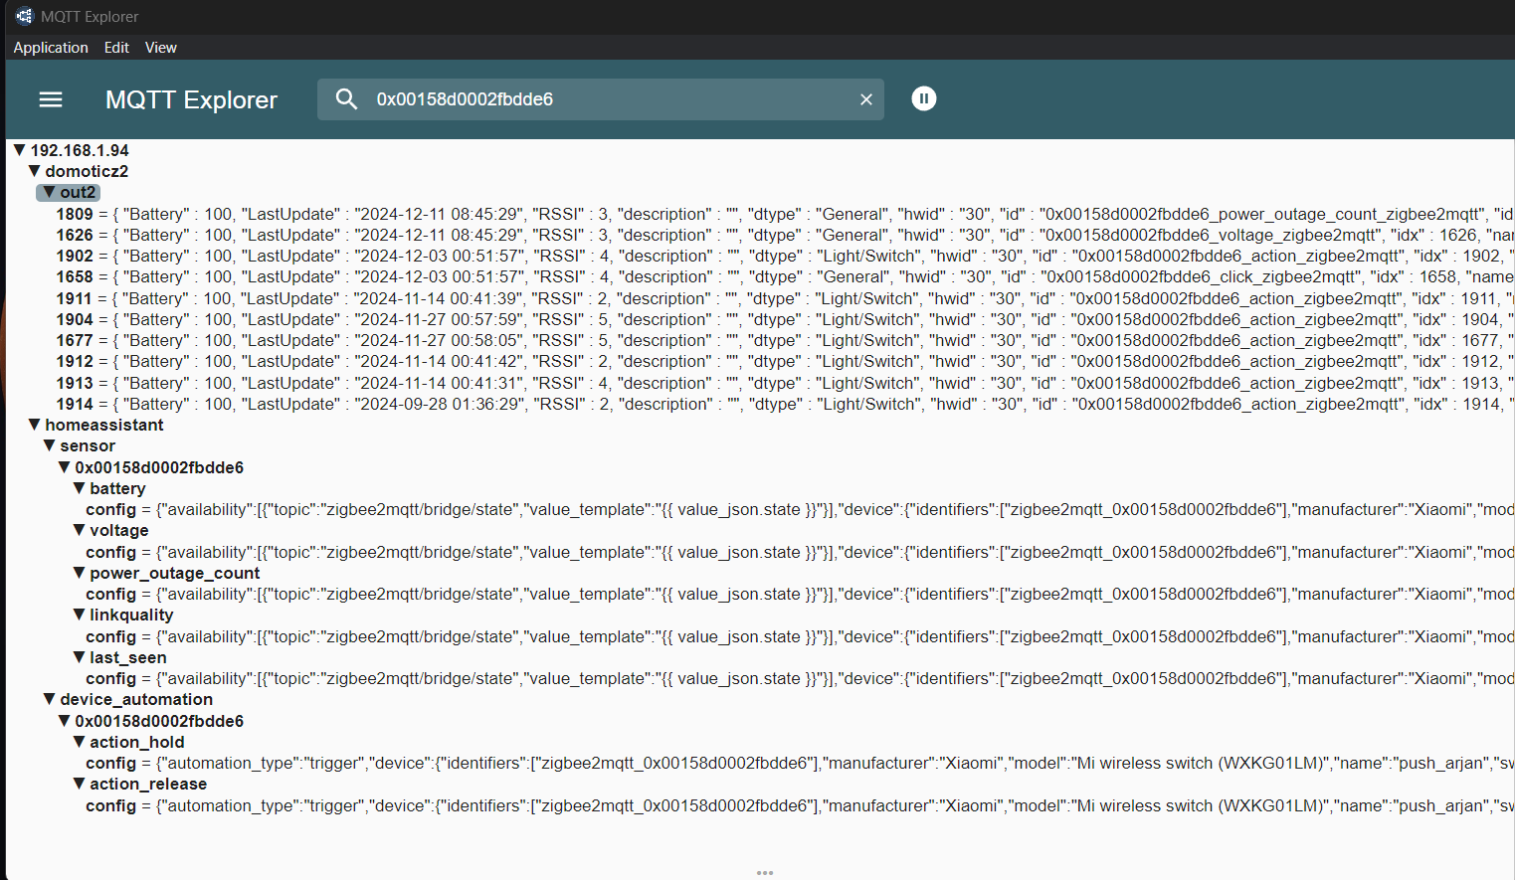Collapse the battery topic node
Image resolution: width=1515 pixels, height=880 pixels.
(x=79, y=488)
